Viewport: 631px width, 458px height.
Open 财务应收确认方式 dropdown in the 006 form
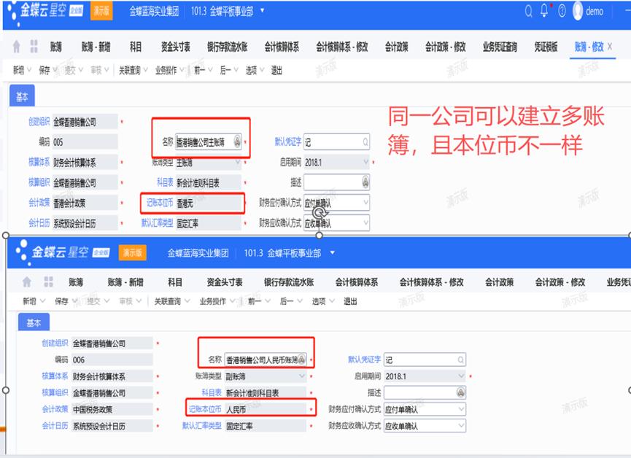(x=461, y=426)
